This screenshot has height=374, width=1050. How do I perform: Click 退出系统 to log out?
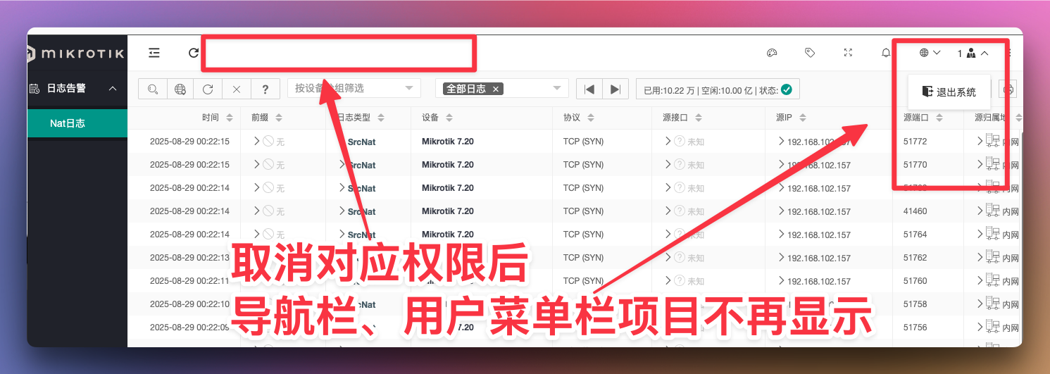[949, 92]
